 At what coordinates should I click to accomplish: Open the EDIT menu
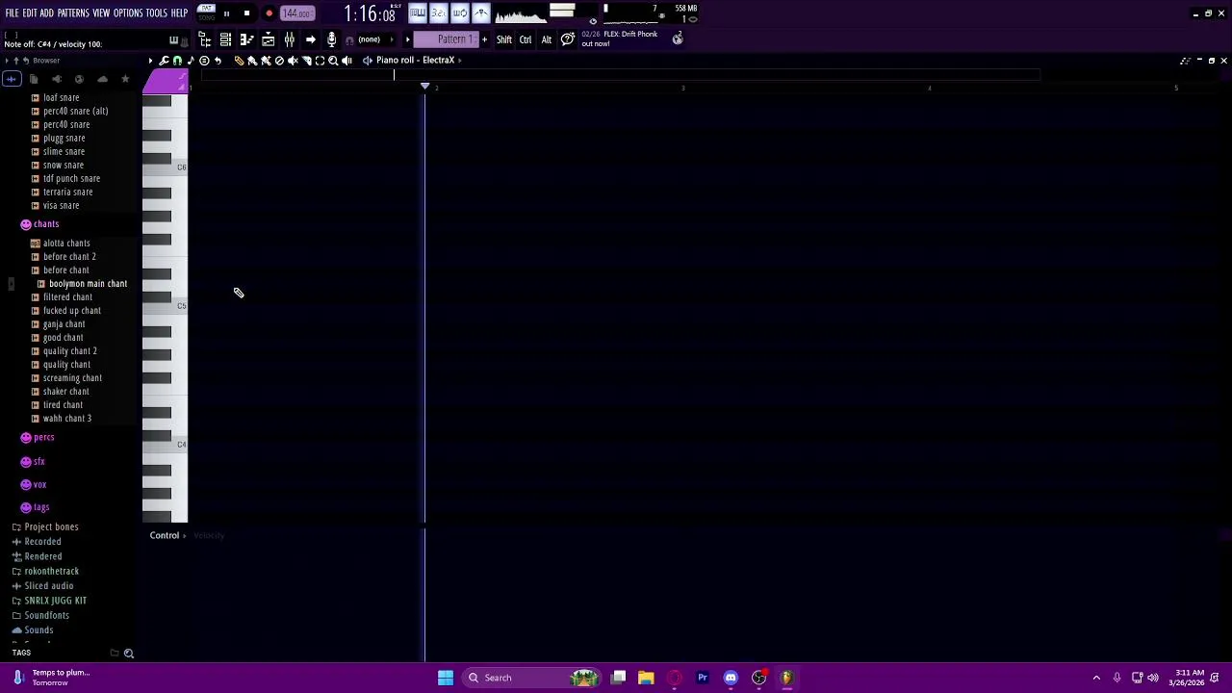pyautogui.click(x=30, y=13)
